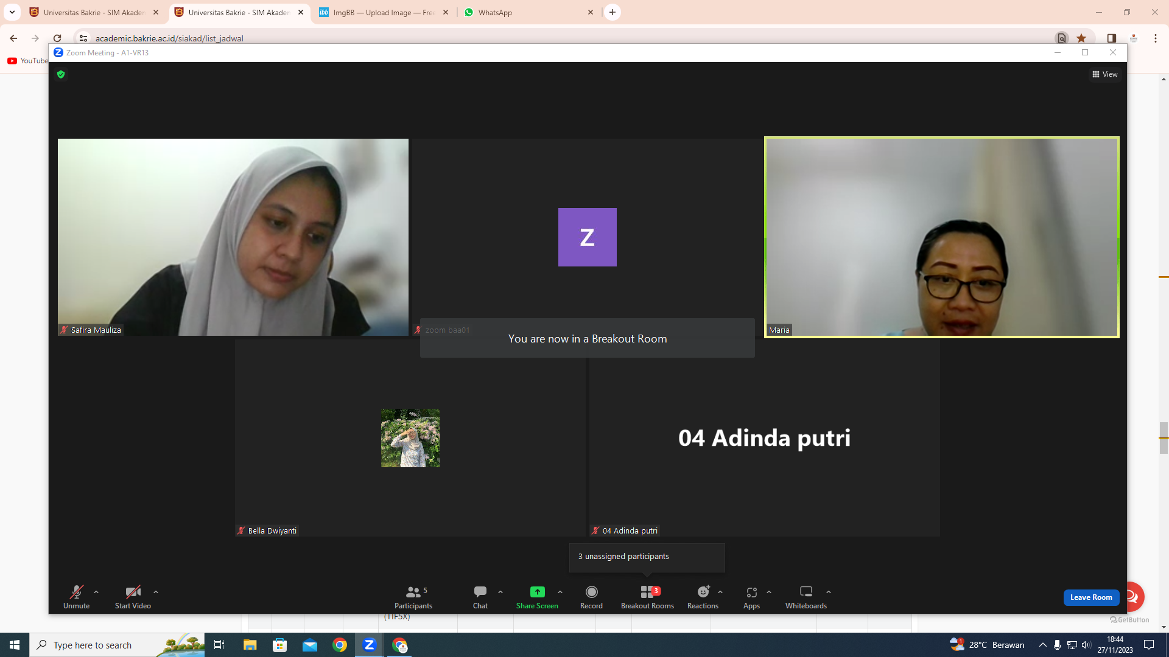The width and height of the screenshot is (1169, 657).
Task: Open Chrome's three-dot menu
Action: [x=1156, y=38]
